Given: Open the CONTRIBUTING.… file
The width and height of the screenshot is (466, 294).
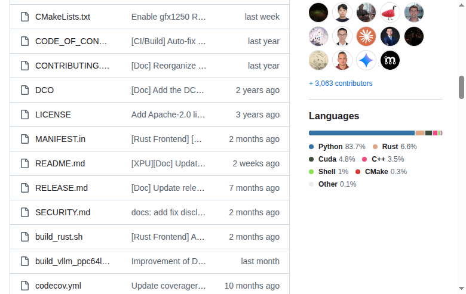Looking at the screenshot, I should (72, 66).
